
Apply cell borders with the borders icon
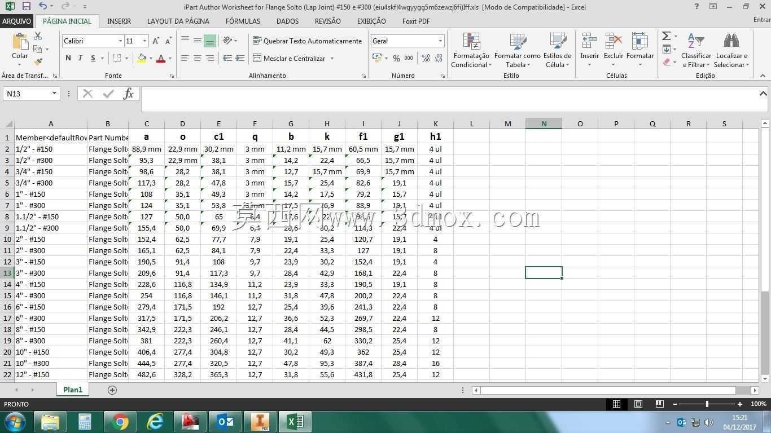117,58
